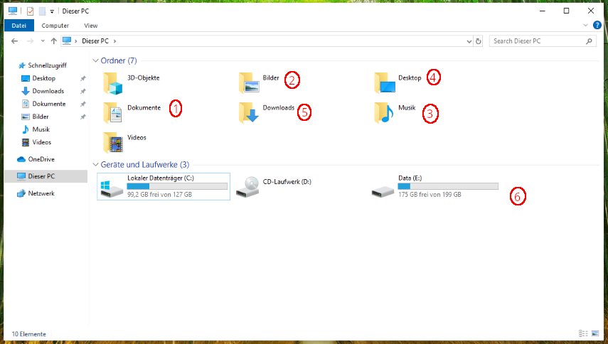Click the '10 Elemente' status bar text
Screen dimensions: 608x344
[28, 334]
